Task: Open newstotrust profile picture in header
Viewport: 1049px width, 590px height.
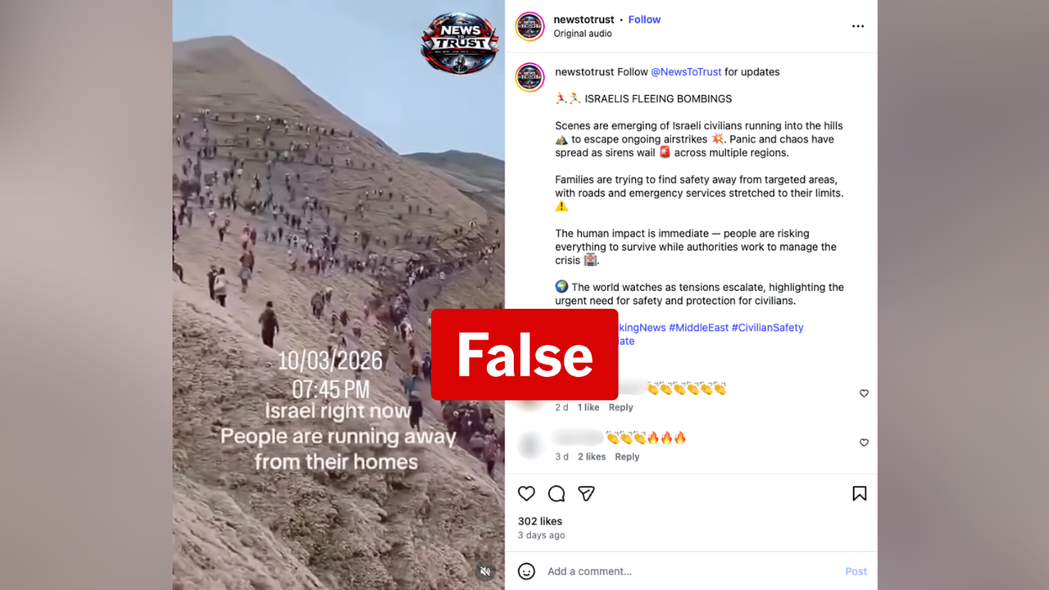Action: click(529, 26)
